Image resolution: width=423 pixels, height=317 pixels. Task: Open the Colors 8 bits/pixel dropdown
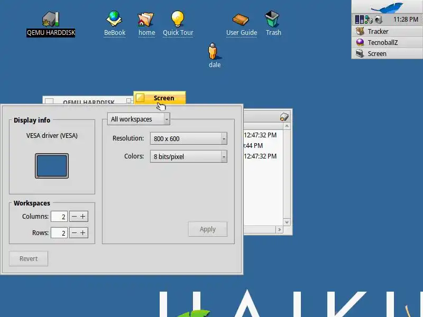[189, 156]
